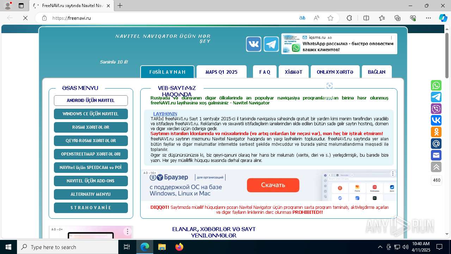Screen dimensions: 451x254
Task: Open NAVITEL ÜÇÜN ADD-ONS menu item
Action: click(x=91, y=181)
